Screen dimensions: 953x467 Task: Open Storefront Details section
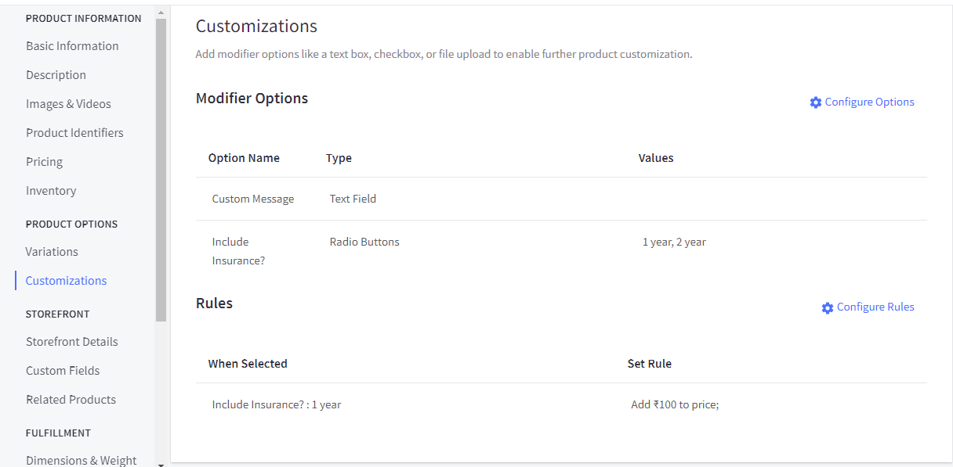coord(71,342)
